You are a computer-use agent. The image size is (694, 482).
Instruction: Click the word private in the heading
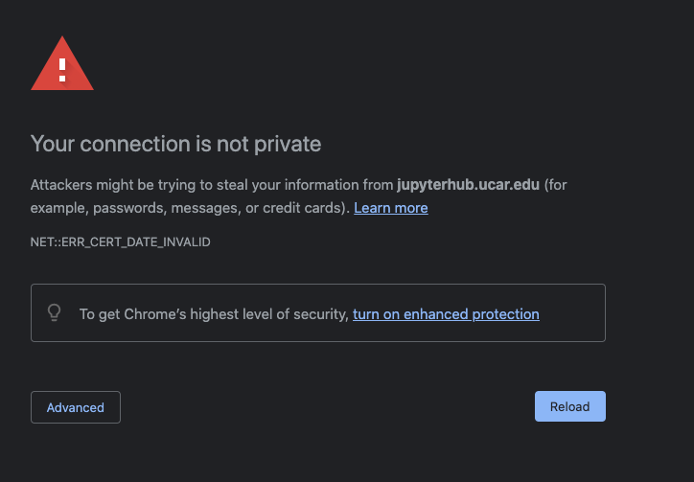288,145
